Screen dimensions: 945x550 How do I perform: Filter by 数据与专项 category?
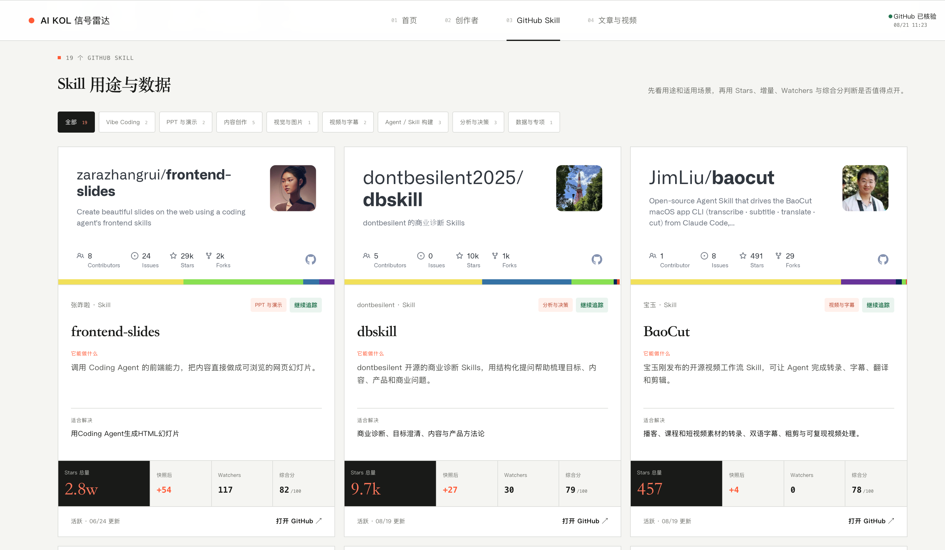click(534, 122)
